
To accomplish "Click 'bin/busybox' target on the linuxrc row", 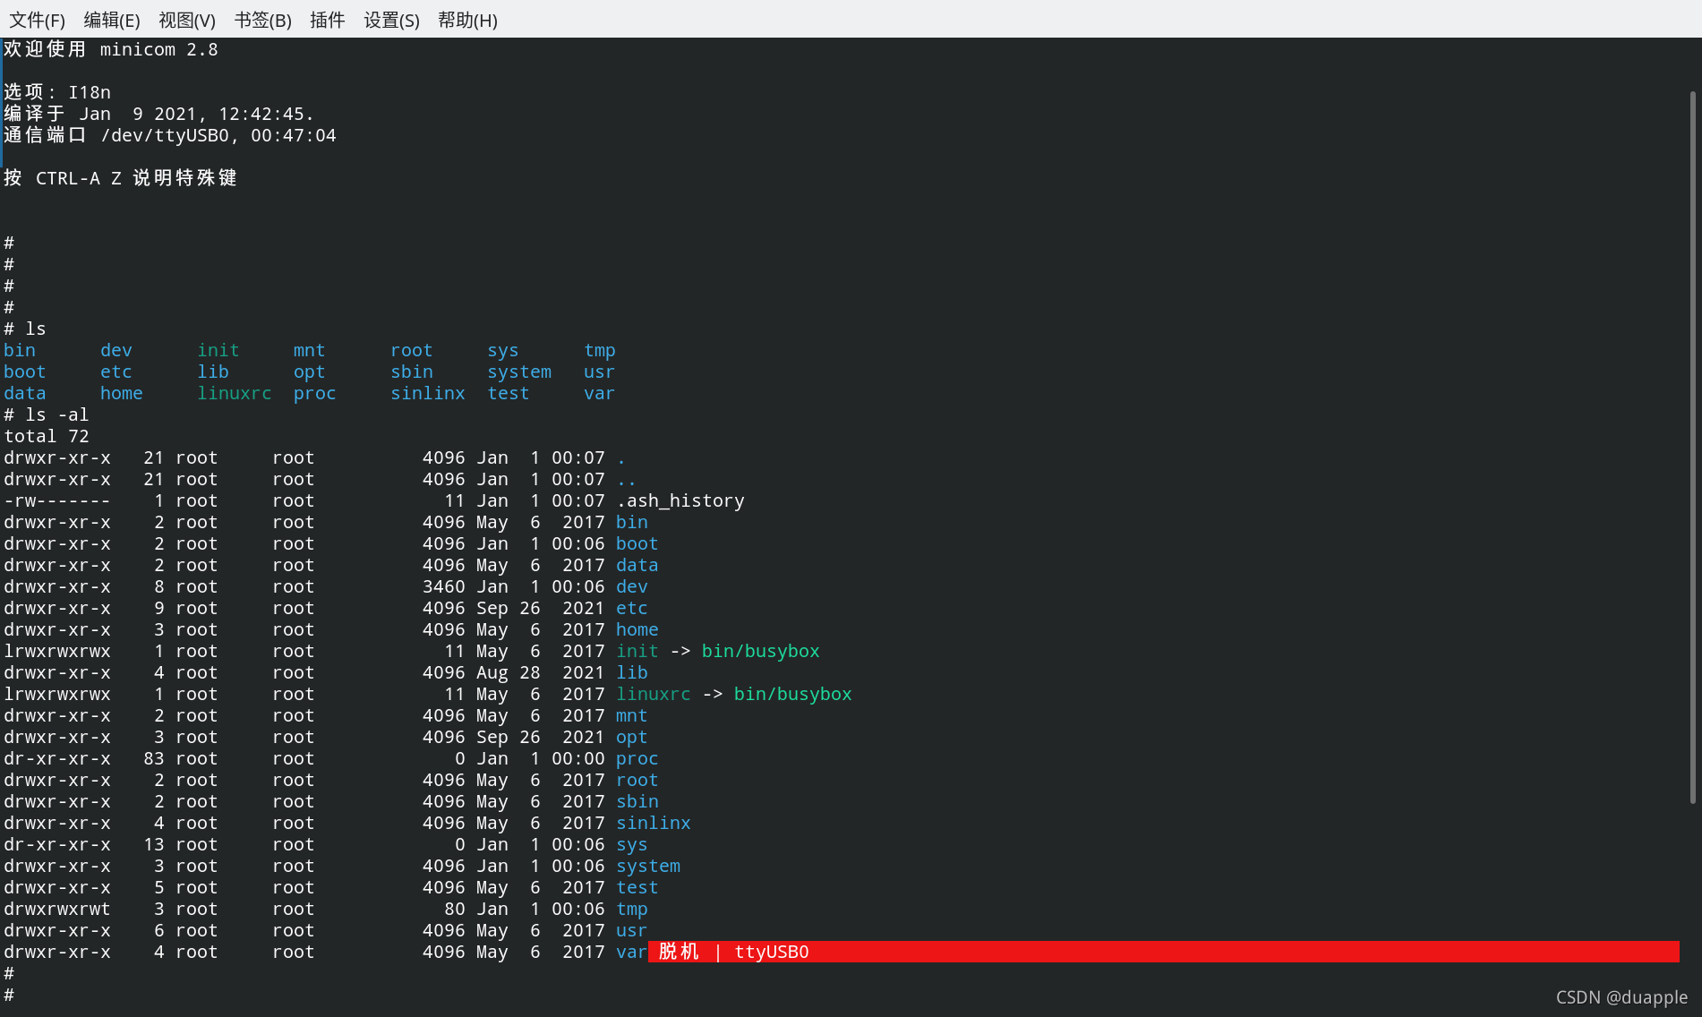I will (793, 694).
